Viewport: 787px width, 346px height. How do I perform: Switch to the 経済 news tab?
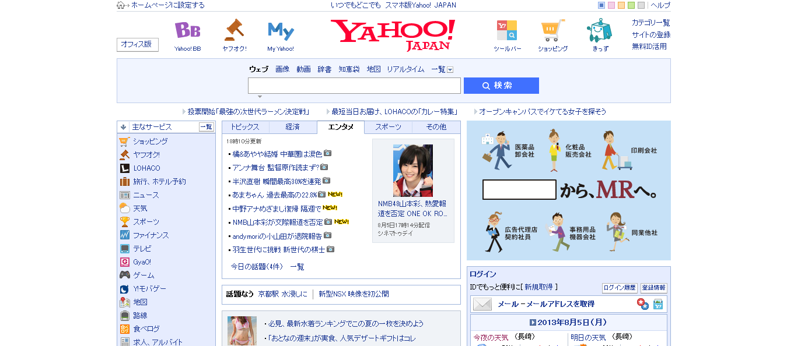(293, 127)
